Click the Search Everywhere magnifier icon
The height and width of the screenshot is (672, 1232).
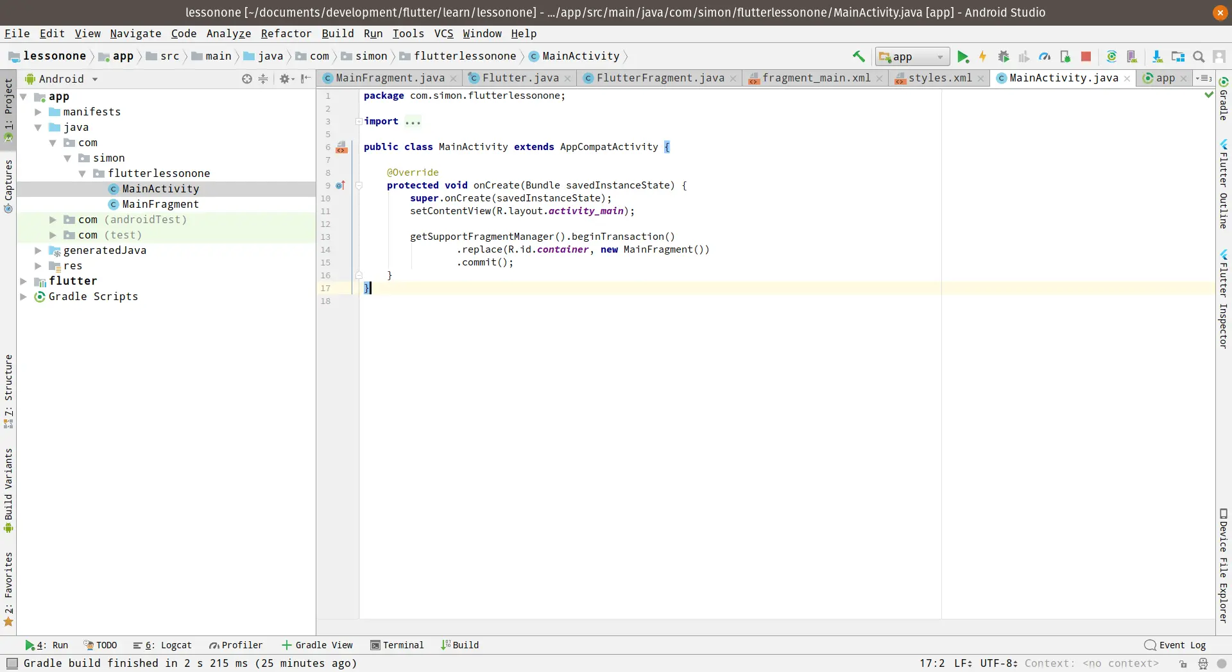[x=1198, y=56]
